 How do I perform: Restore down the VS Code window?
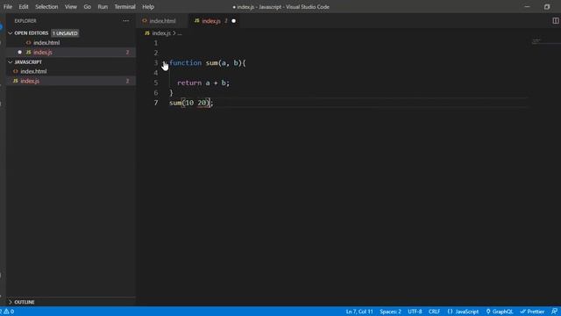point(547,7)
